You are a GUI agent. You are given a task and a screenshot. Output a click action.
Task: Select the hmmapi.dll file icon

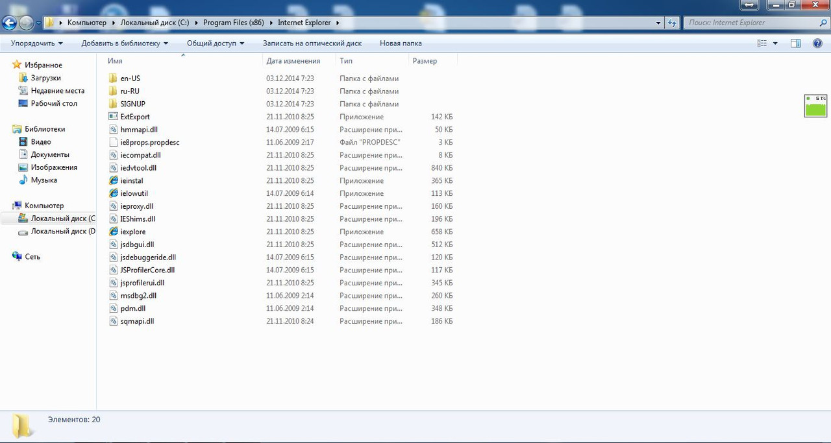point(114,129)
